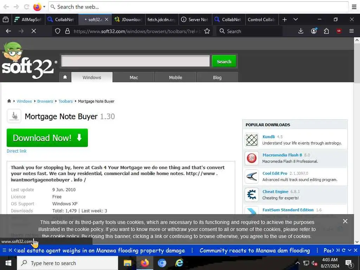
Task: Open Internet Explorer from the taskbar
Action: tap(179, 263)
